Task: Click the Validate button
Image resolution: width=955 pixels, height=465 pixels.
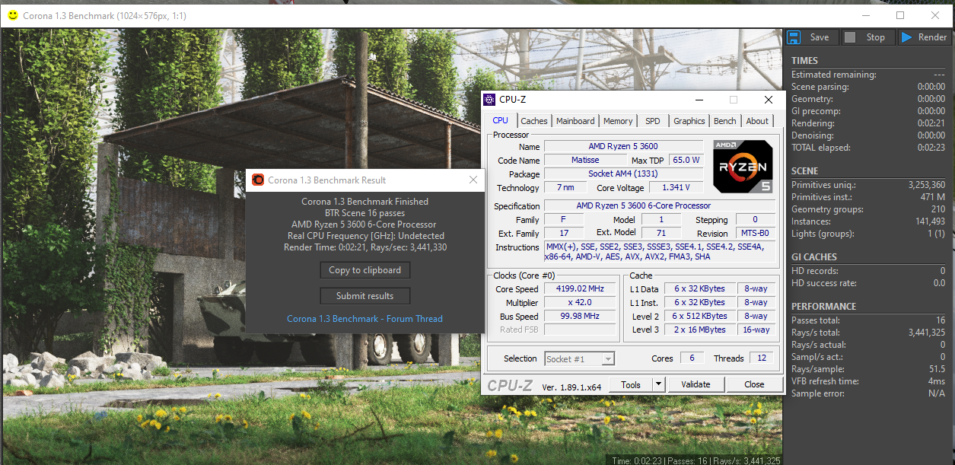Action: pos(696,384)
